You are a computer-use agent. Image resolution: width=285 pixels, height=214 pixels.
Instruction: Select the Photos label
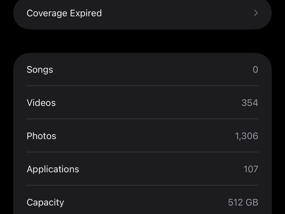coord(41,136)
